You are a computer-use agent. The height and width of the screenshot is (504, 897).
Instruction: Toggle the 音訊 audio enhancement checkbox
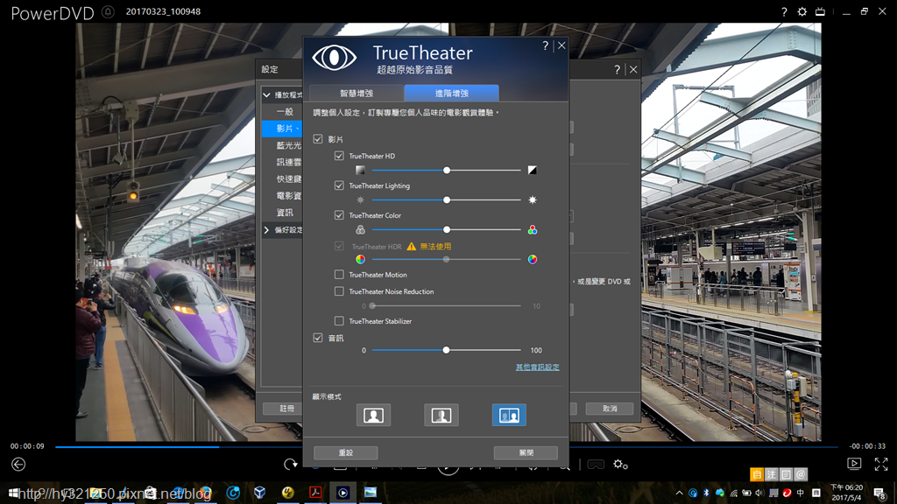(x=317, y=338)
